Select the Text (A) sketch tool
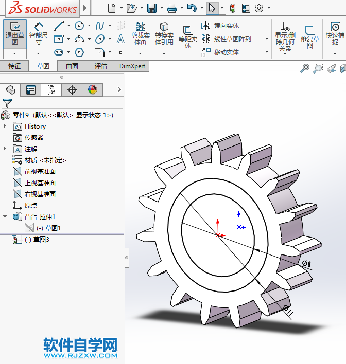346x364 pixels. (120, 39)
